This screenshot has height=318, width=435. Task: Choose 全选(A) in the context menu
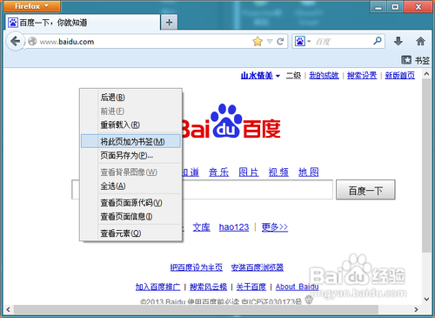pyautogui.click(x=130, y=186)
